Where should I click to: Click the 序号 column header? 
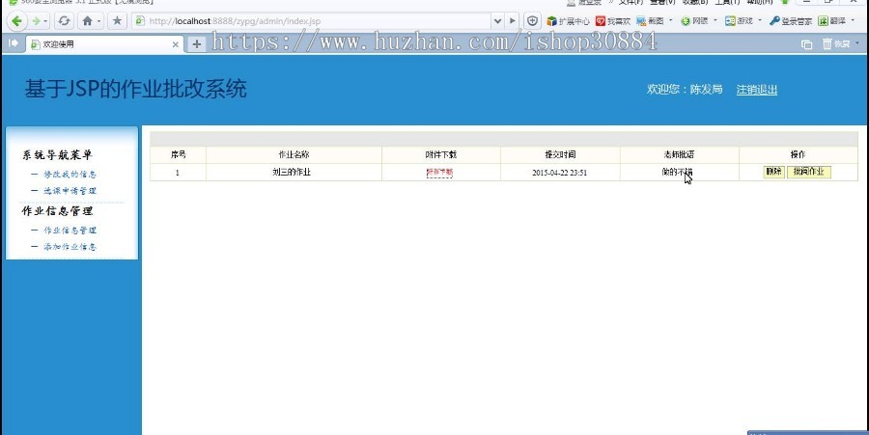pyautogui.click(x=178, y=155)
